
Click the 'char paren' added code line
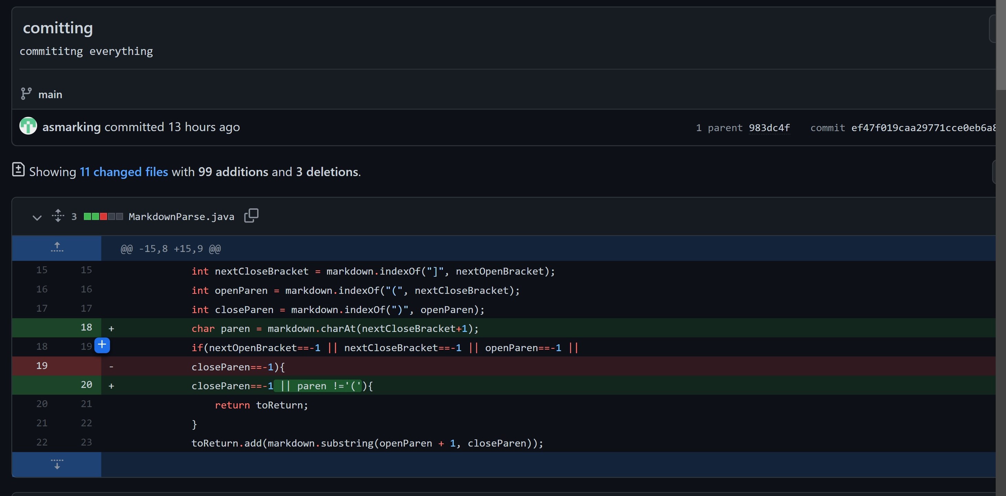(335, 328)
